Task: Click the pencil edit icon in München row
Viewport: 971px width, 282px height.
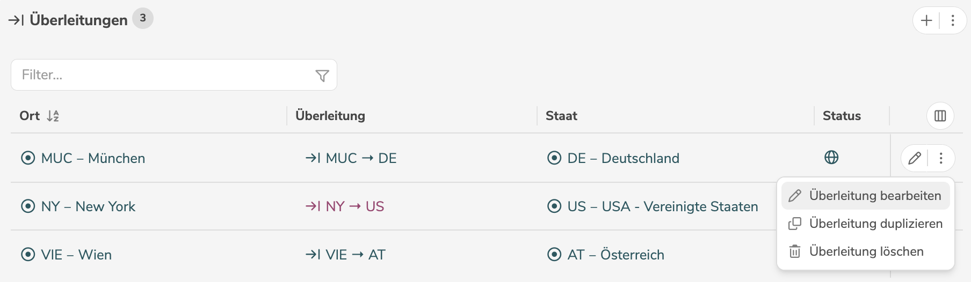Action: click(x=915, y=158)
